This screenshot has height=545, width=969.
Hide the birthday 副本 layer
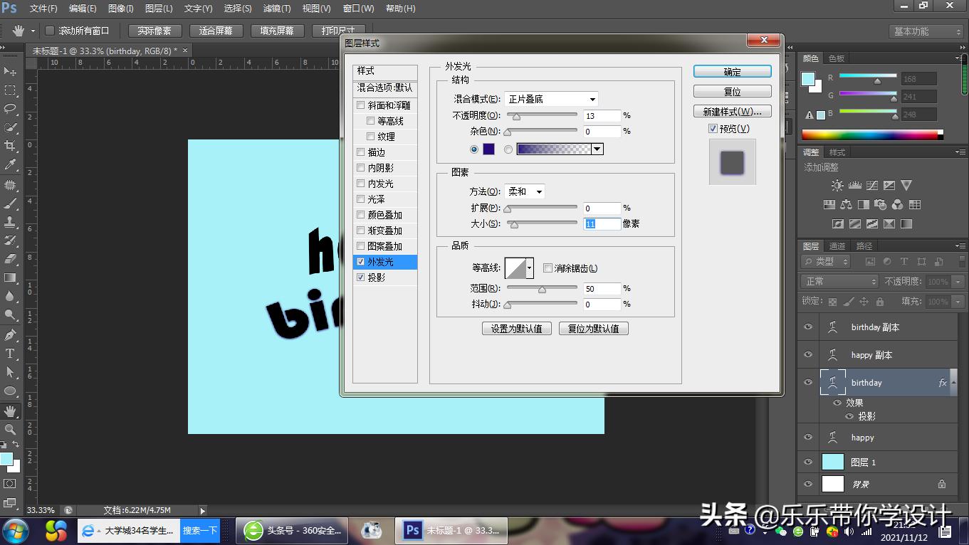point(808,327)
